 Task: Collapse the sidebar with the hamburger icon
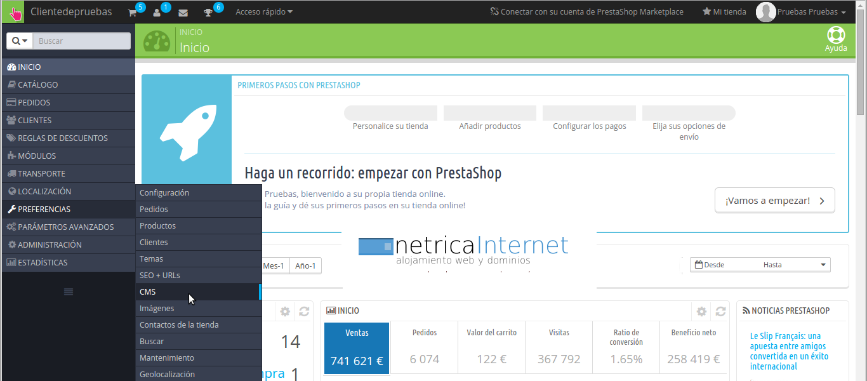point(69,291)
